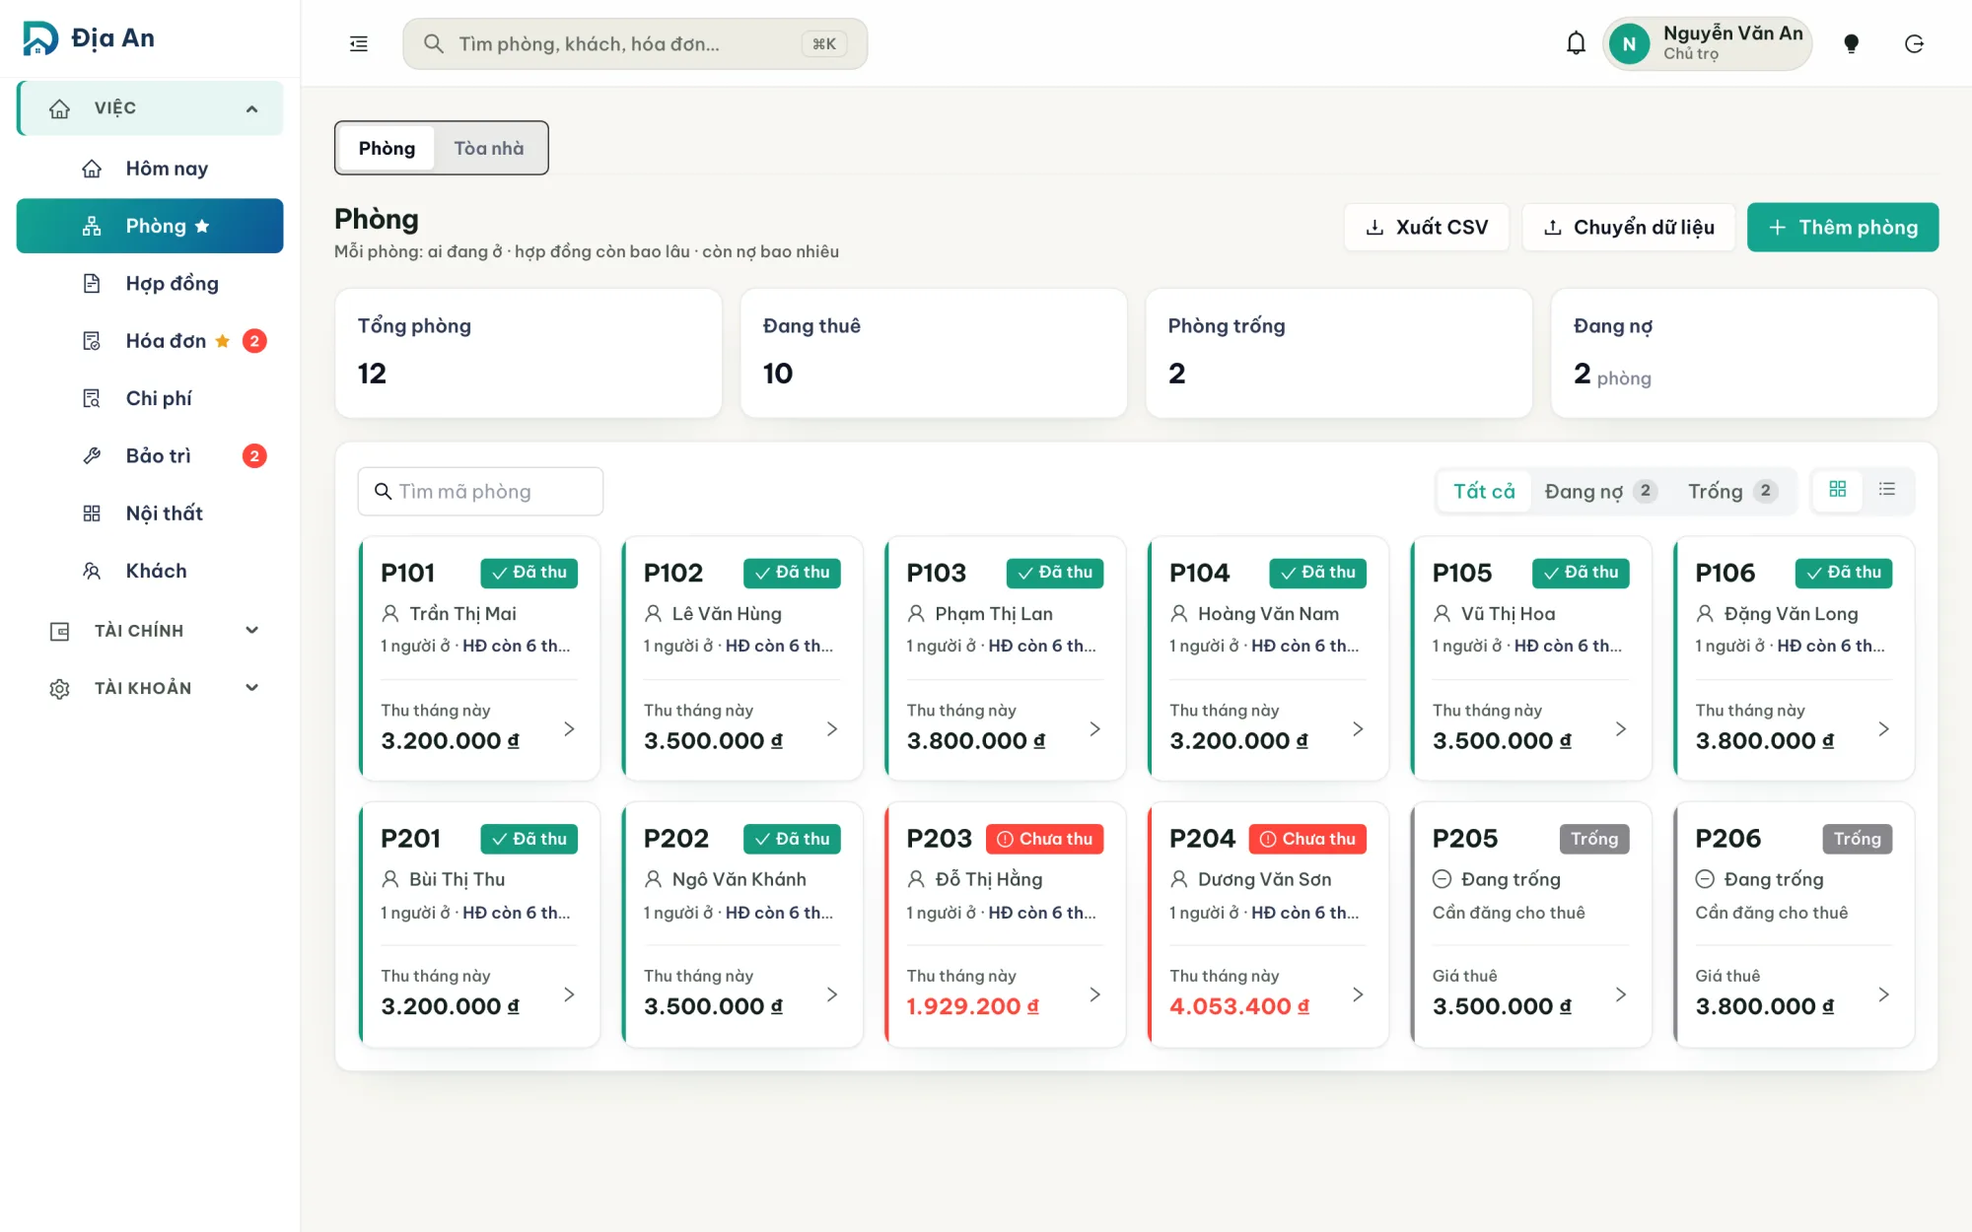Collapse the VIỆC section chevron
The height and width of the screenshot is (1232, 1972).
pos(252,108)
